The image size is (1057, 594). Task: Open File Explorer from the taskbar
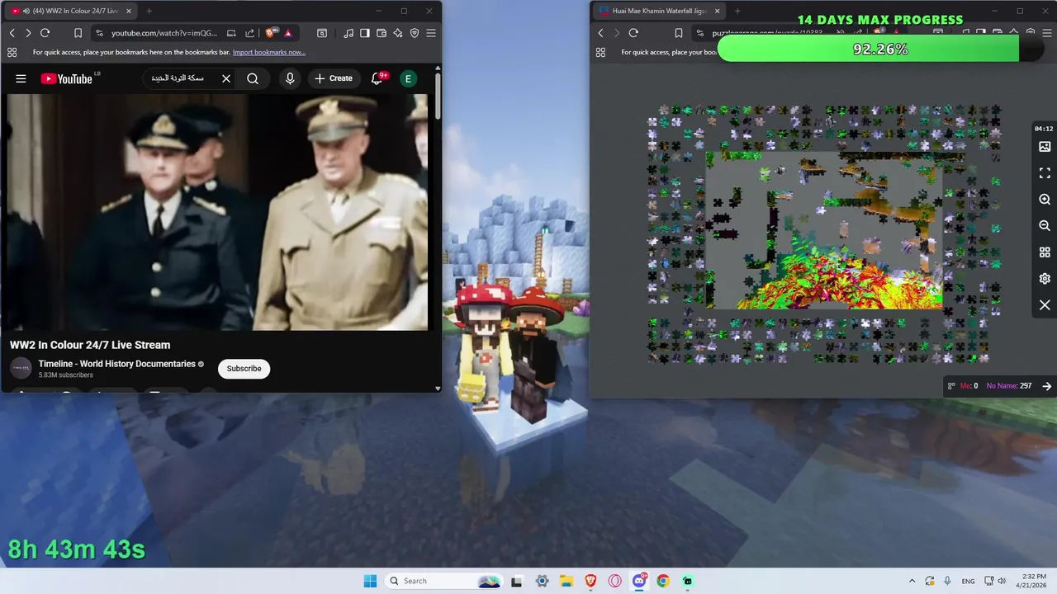566,581
